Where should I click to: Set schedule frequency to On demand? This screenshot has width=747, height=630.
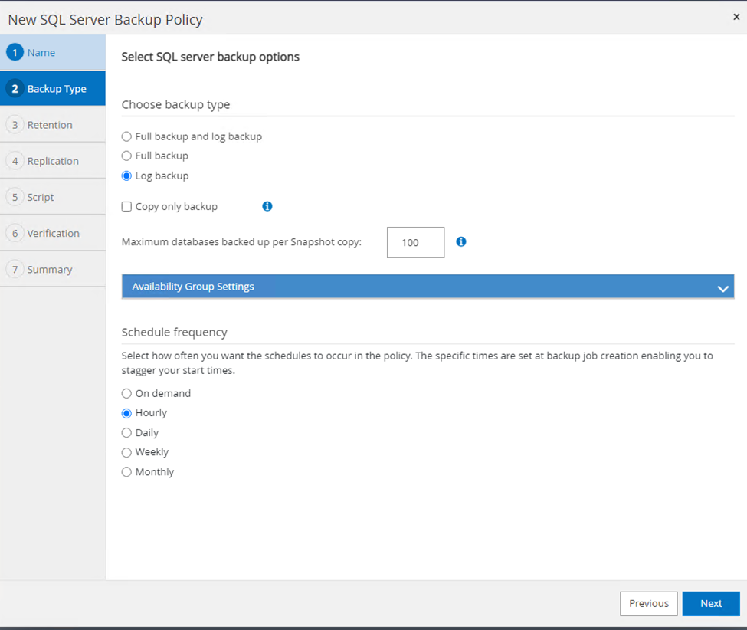(x=127, y=393)
